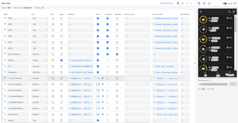The width and height of the screenshot is (238, 123).
Task: Uncheck Editable checkbox for Ref7
Action: pyautogui.click(x=107, y=30)
